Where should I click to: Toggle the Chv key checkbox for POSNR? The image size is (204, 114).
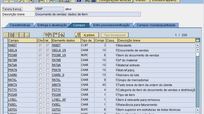coord(40,55)
